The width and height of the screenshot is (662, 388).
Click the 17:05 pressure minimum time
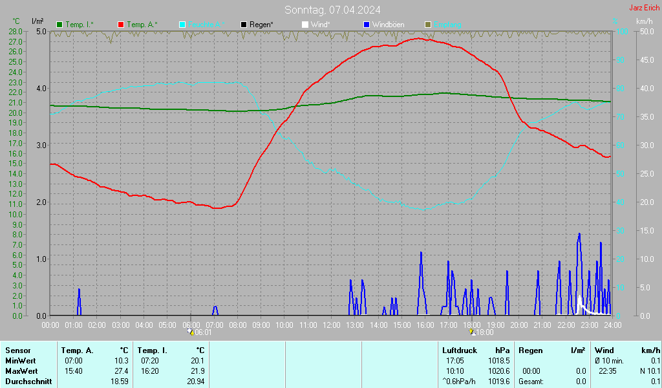(454, 361)
